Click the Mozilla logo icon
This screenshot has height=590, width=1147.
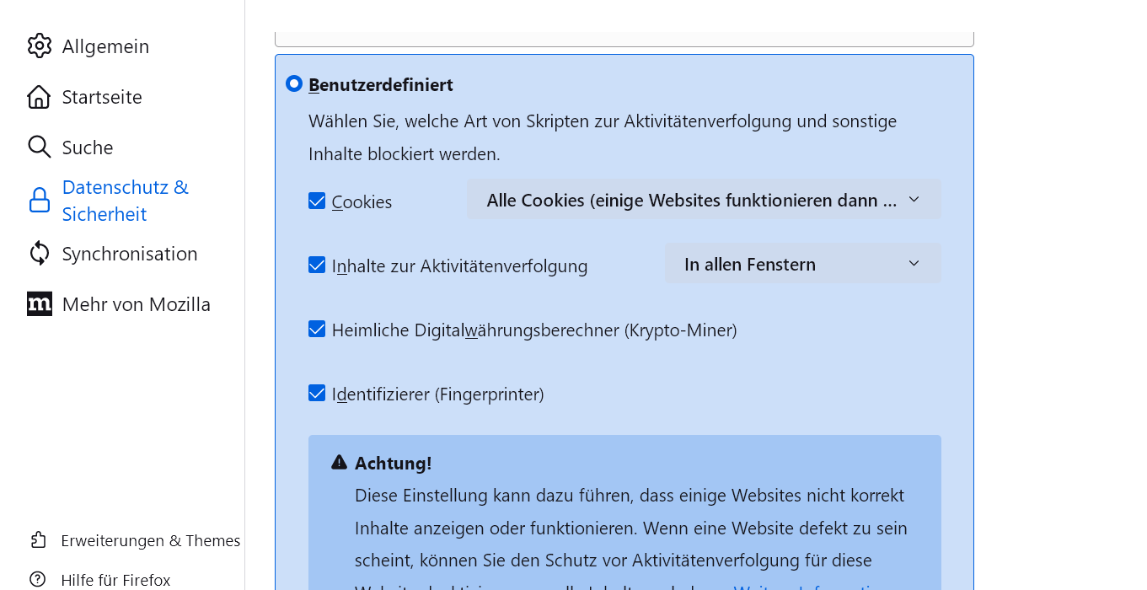coord(40,304)
